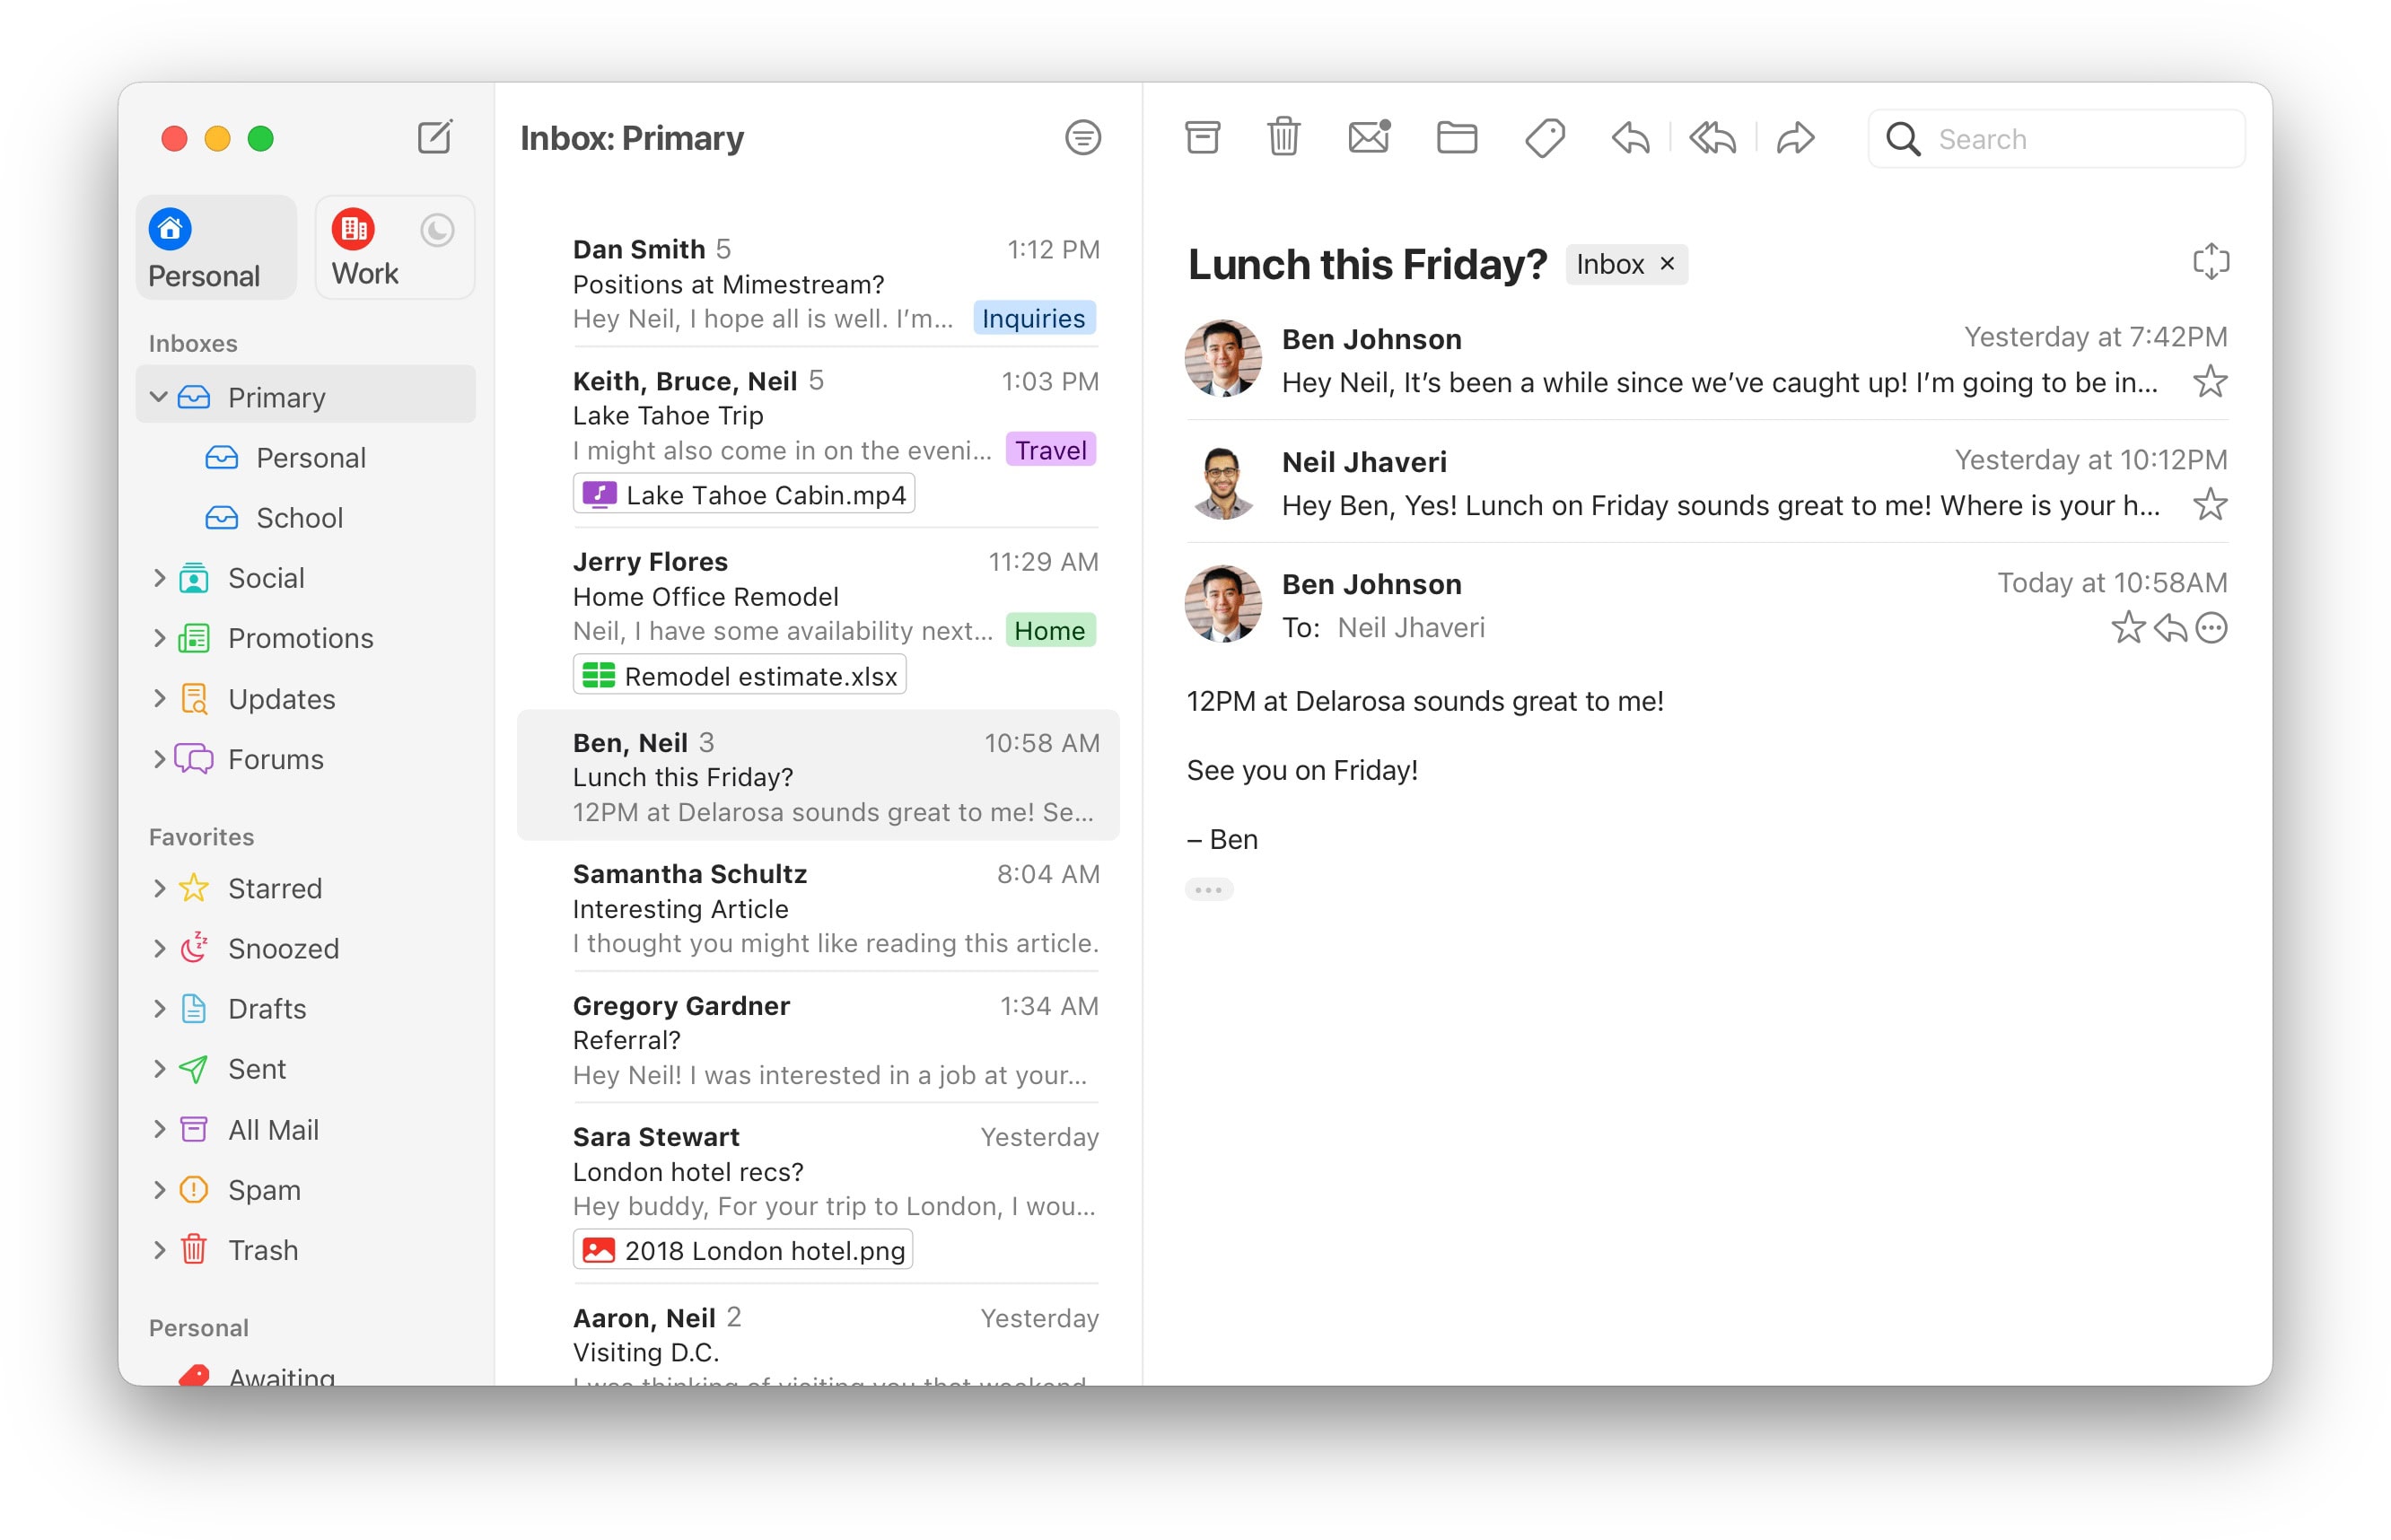Click the label tag icon

click(x=1544, y=138)
